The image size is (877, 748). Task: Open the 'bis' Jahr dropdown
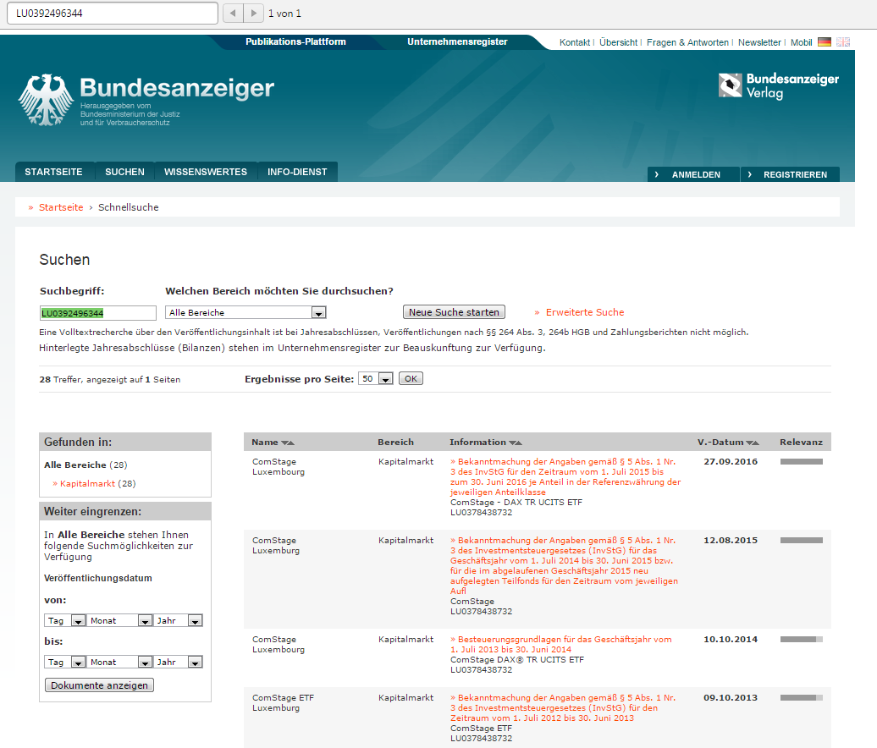pos(177,662)
